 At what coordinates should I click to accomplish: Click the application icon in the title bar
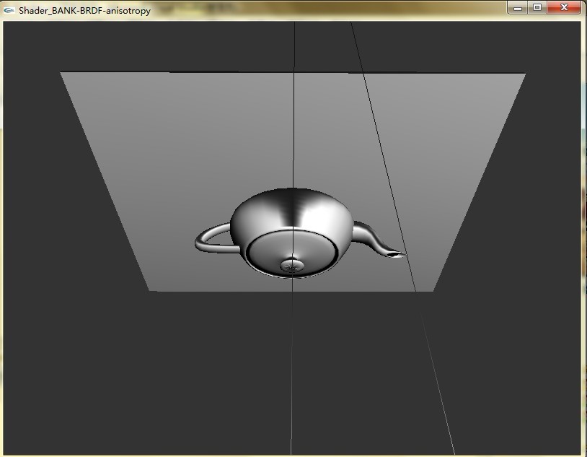pyautogui.click(x=9, y=10)
